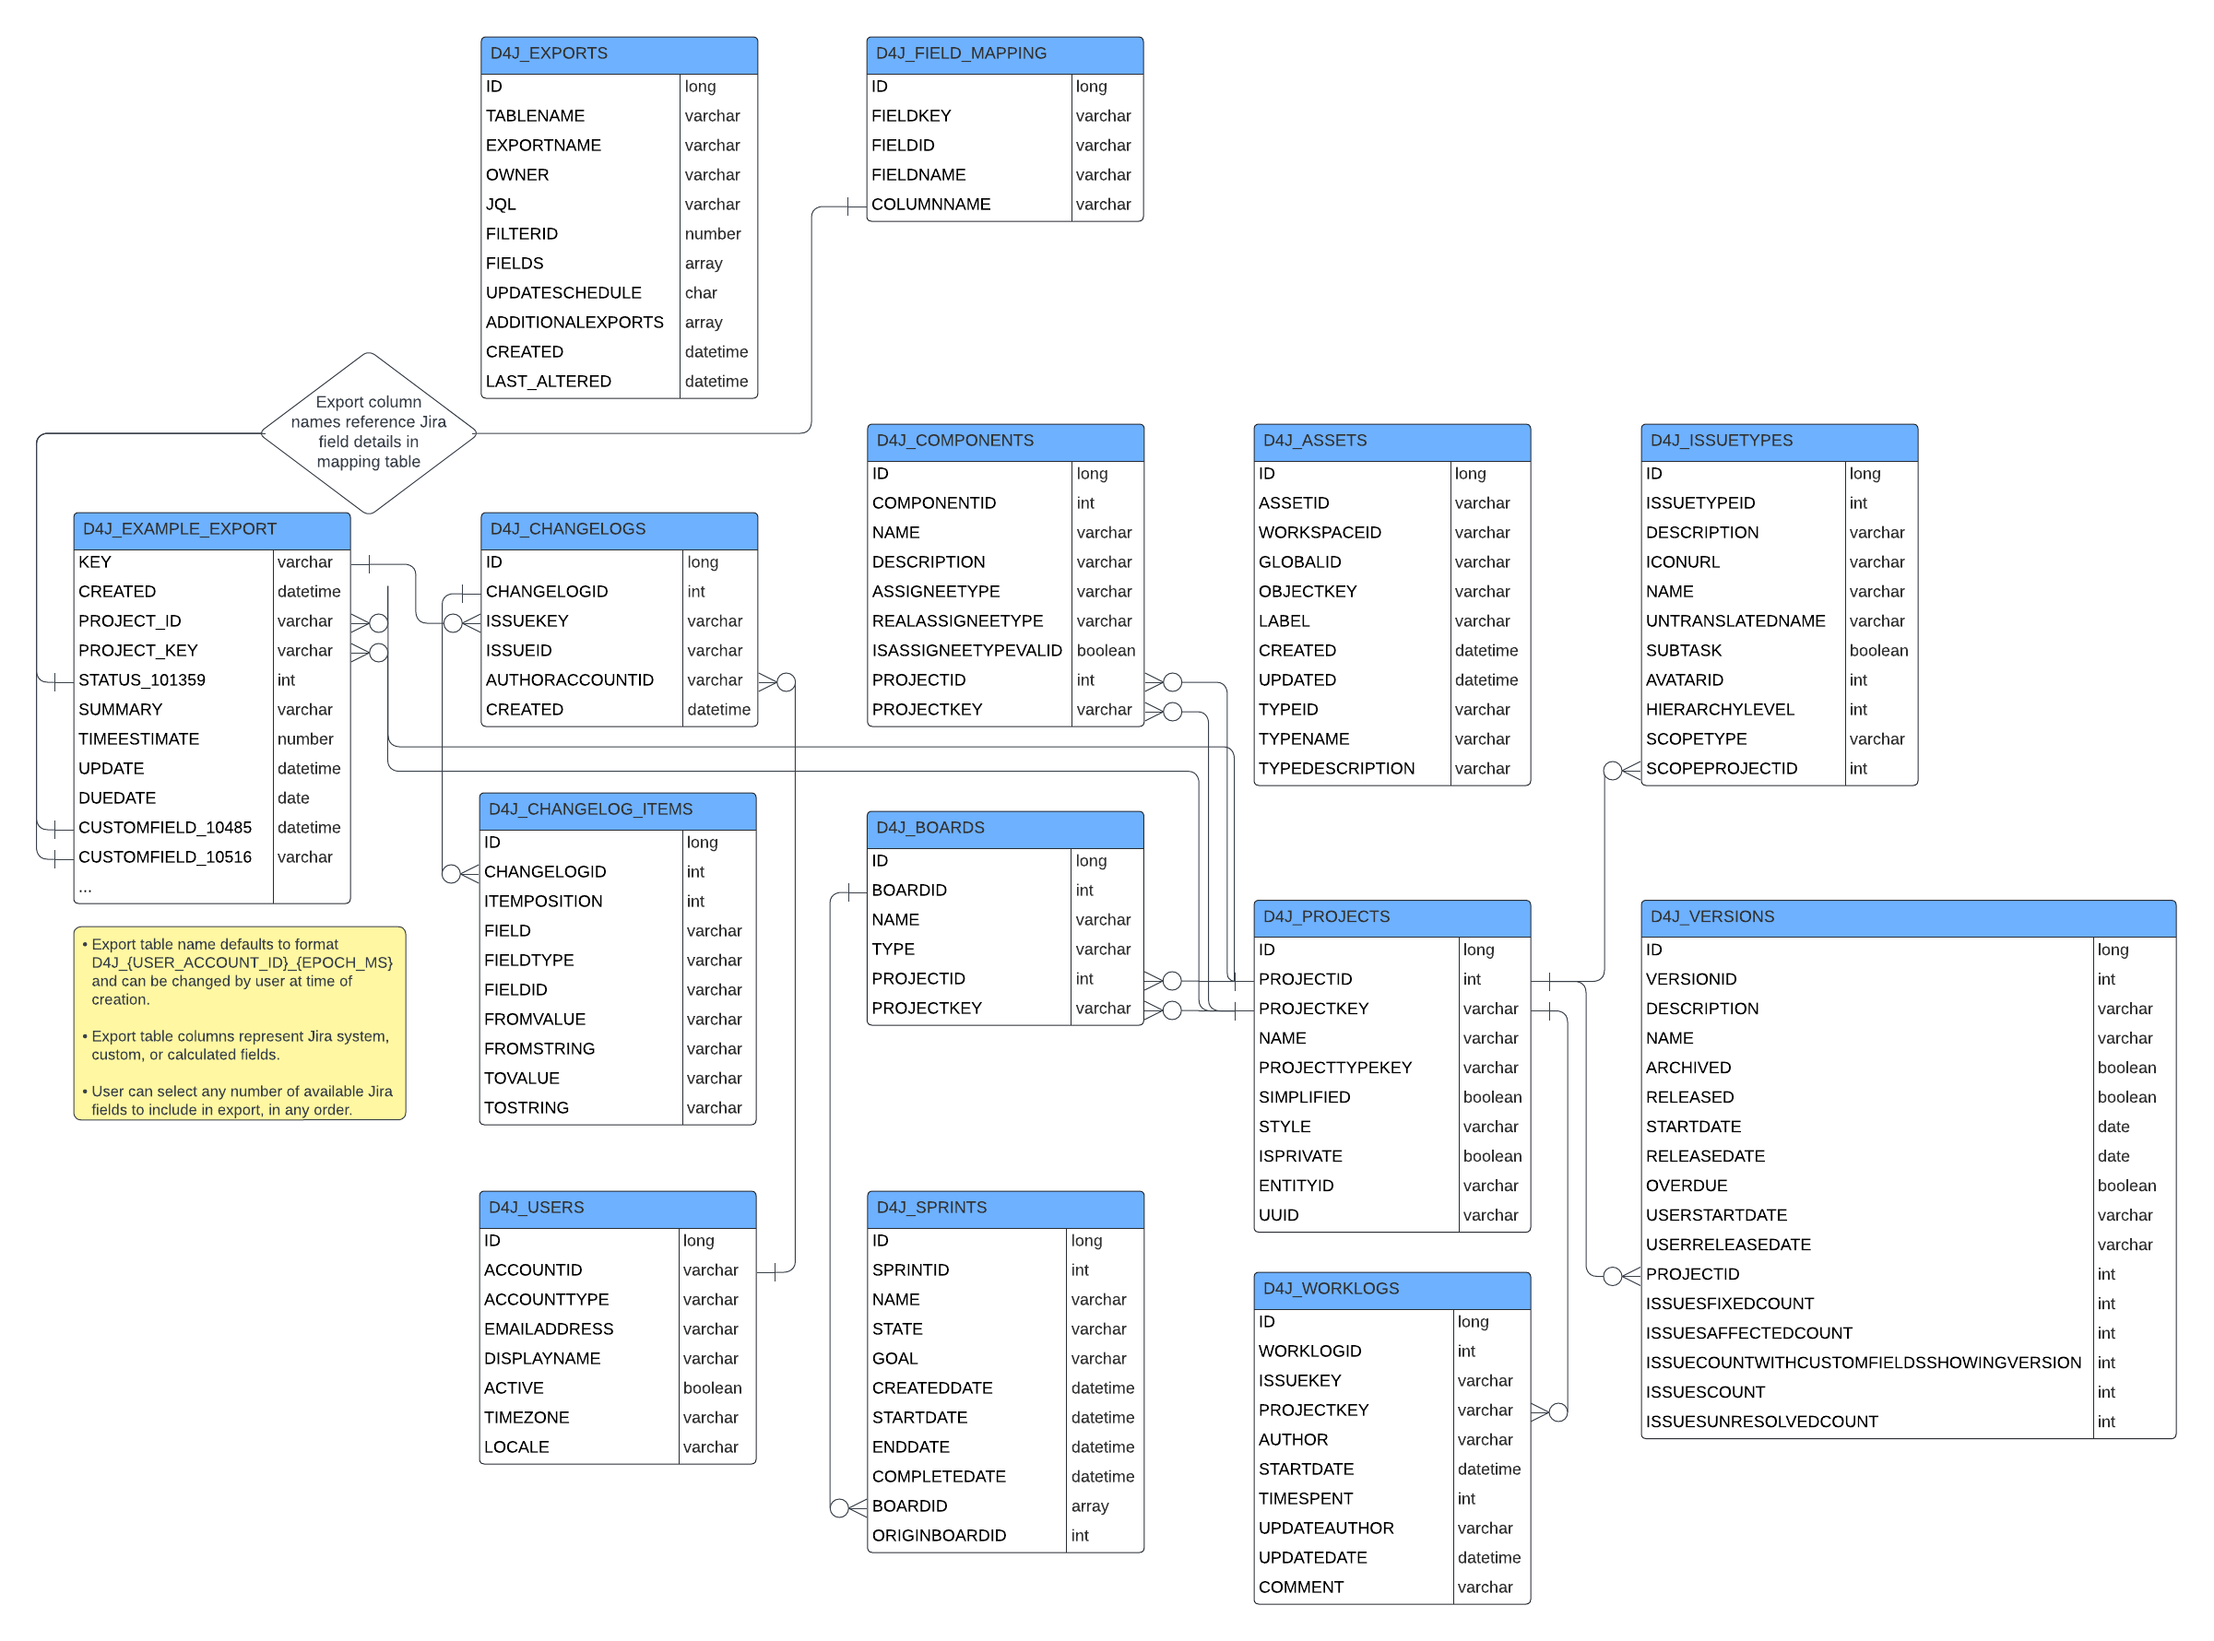Click SCOPEPROJECTID in D4J_ISSUETYPES
The height and width of the screenshot is (1641, 2214).
click(1779, 769)
